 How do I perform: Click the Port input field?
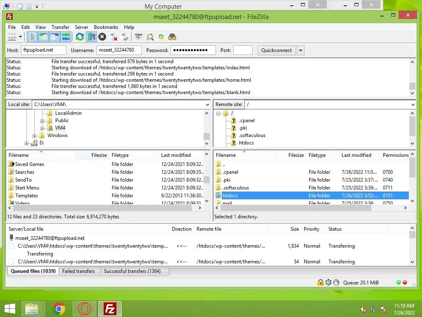click(243, 50)
